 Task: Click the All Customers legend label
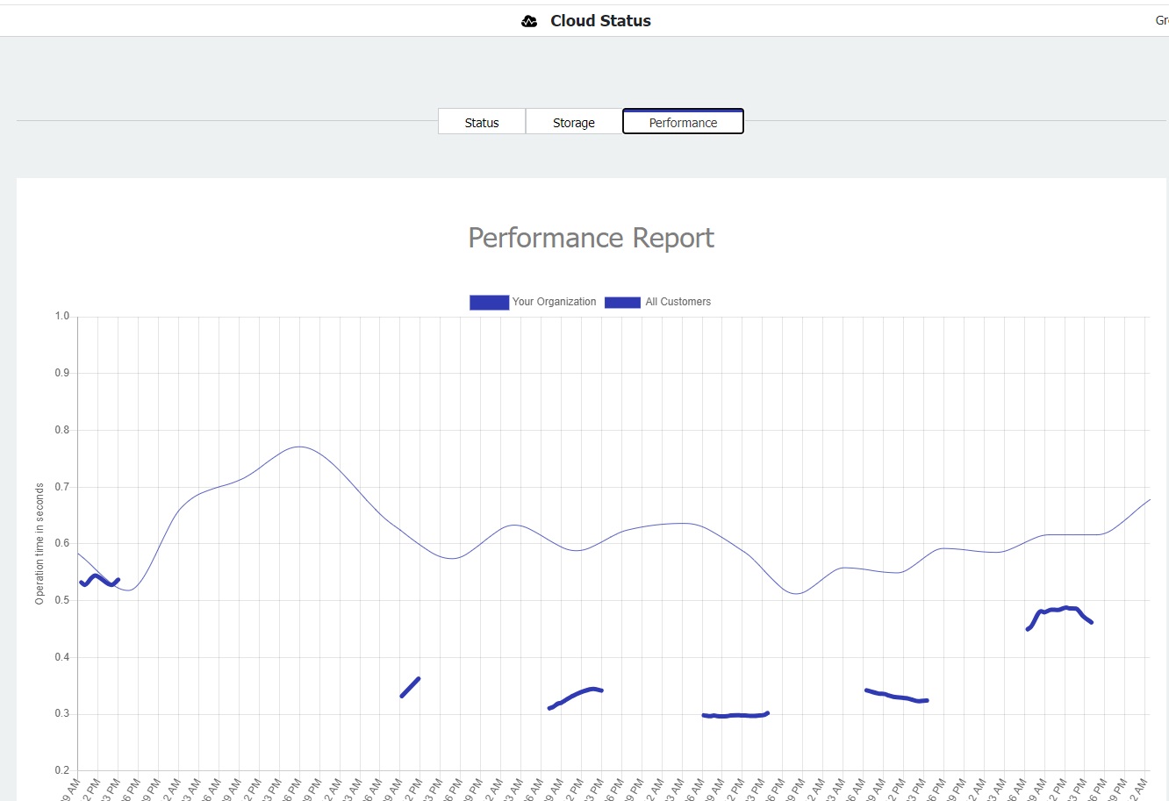[x=678, y=302]
